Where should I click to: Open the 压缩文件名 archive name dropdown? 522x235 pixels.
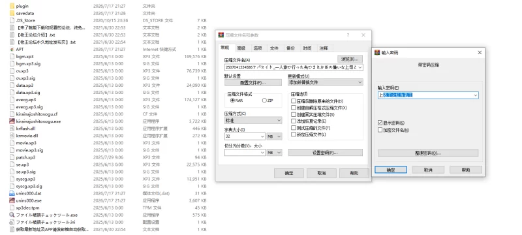pyautogui.click(x=361, y=67)
